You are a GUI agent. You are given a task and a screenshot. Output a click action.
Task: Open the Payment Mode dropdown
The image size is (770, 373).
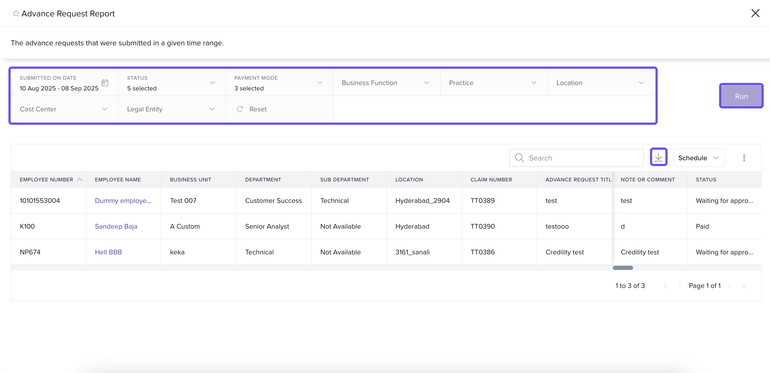point(320,83)
